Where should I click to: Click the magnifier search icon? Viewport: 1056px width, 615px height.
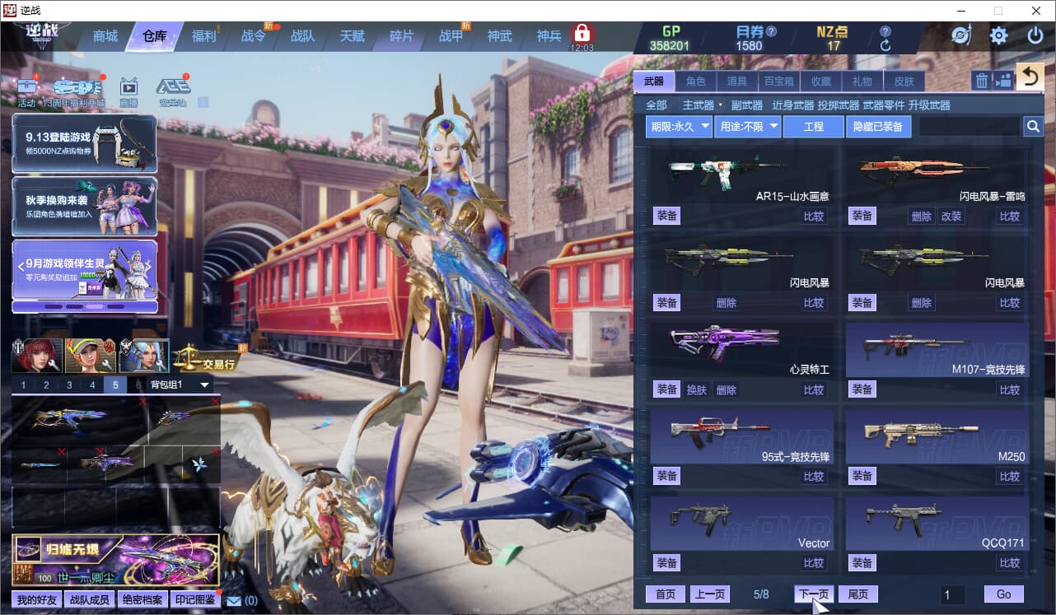click(1033, 127)
